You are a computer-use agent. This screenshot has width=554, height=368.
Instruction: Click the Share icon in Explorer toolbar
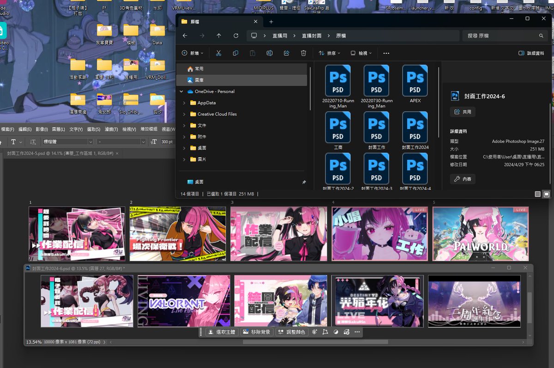(x=286, y=53)
